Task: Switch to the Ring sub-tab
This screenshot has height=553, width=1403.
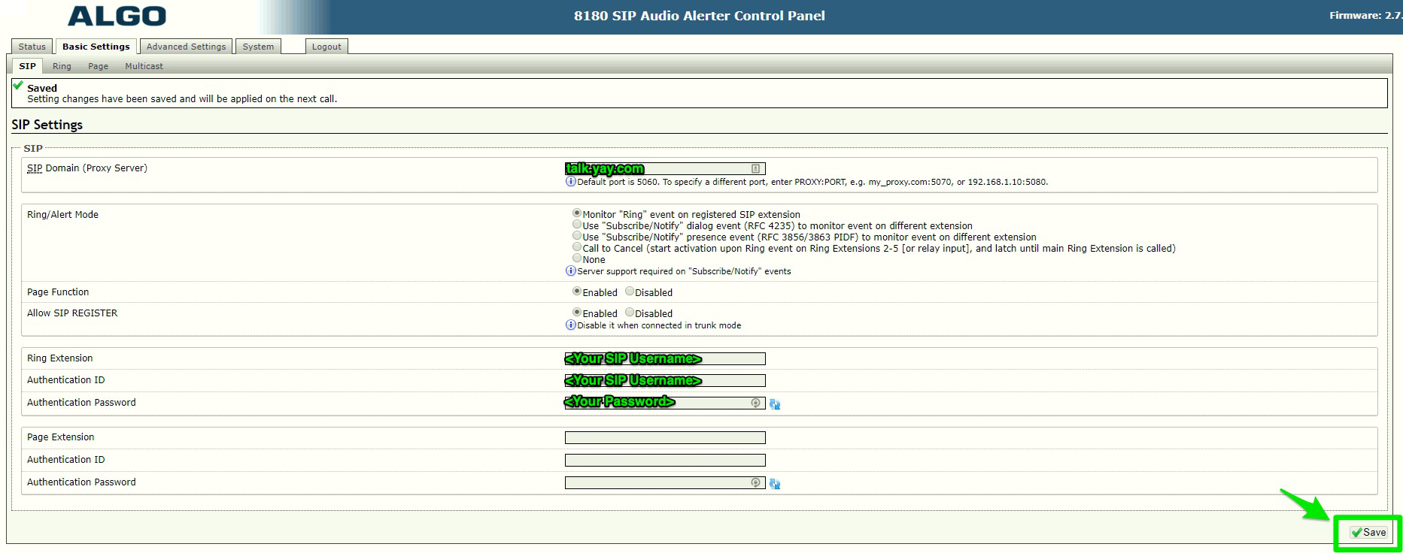Action: pyautogui.click(x=62, y=66)
